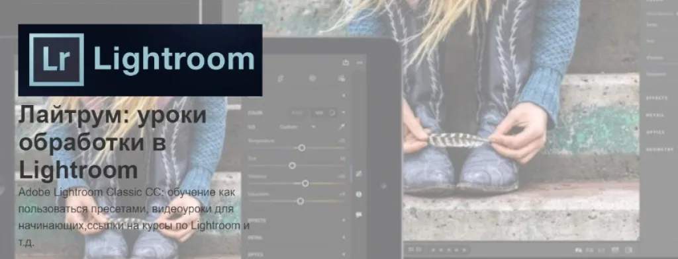Click the Vibrance slider handle
The height and width of the screenshot is (259, 678).
click(305, 184)
